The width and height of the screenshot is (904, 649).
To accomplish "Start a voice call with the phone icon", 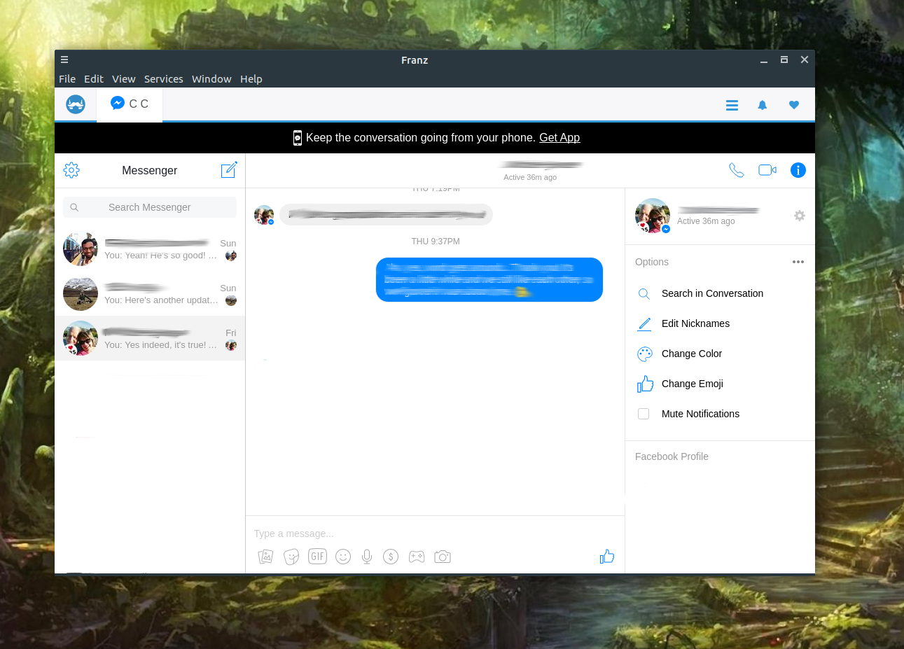I will (x=737, y=170).
